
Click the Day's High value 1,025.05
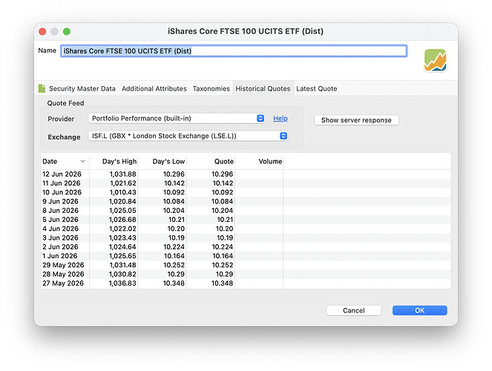click(122, 211)
